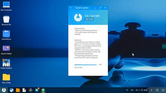Click the System update window title
The image size is (166, 93).
82,8
